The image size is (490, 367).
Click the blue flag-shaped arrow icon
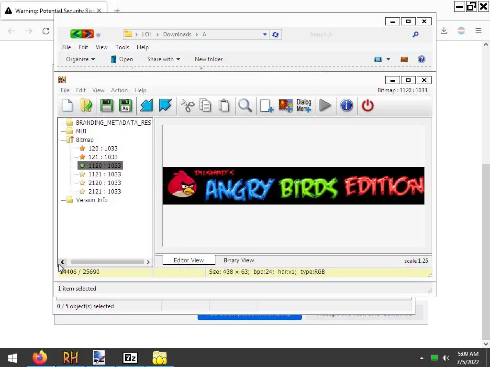click(165, 106)
